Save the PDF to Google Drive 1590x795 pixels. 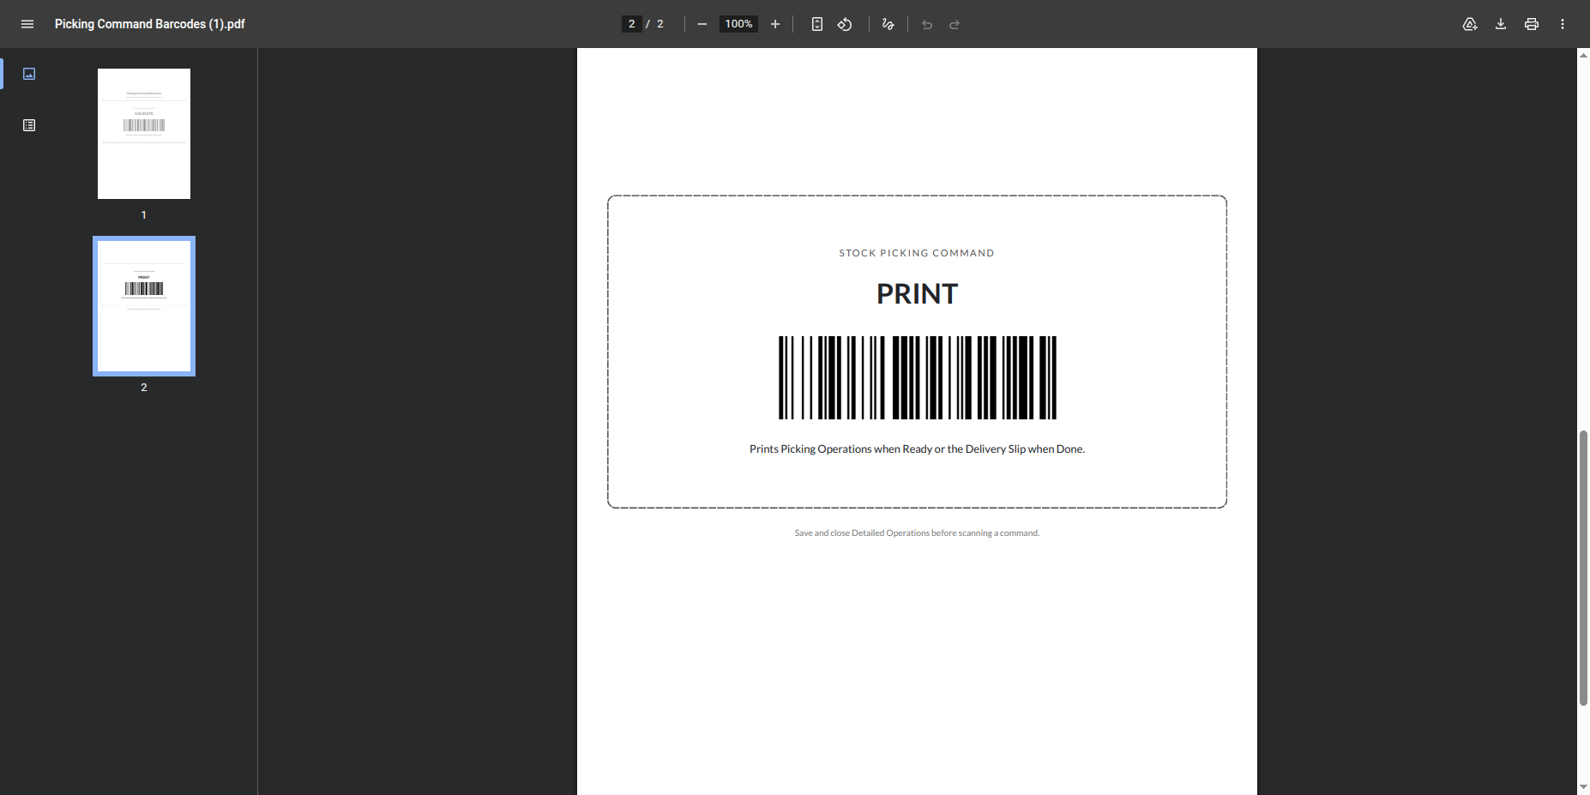pos(1470,24)
